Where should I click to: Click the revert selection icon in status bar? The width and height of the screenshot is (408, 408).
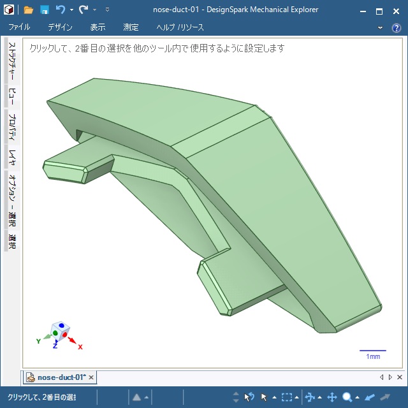(249, 397)
